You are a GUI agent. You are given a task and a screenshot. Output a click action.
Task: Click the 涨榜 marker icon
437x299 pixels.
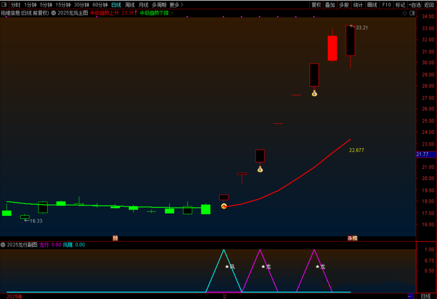(x=352, y=238)
